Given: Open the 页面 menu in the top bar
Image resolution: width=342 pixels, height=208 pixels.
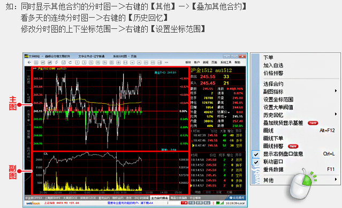Looking at the screenshot, I should 215,63.
